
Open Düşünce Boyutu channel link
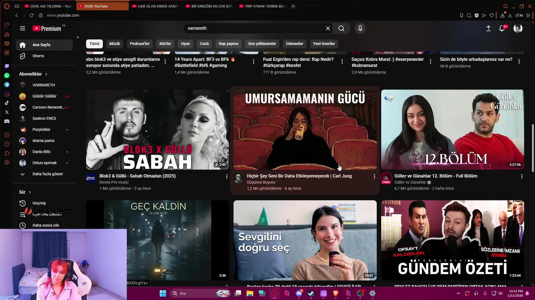[x=261, y=182]
